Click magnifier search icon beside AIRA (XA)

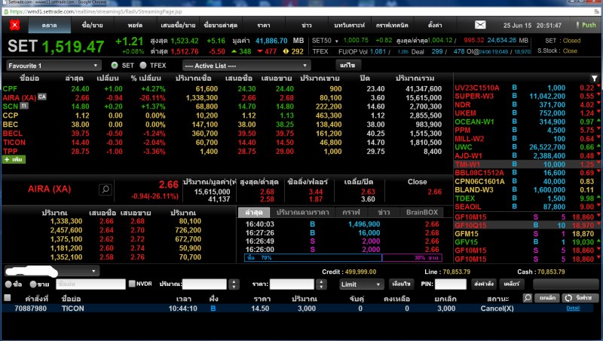point(105,189)
